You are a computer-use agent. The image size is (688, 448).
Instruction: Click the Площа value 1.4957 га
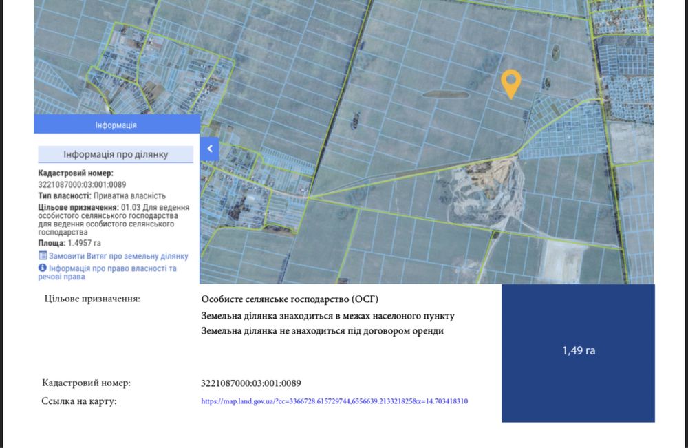tap(84, 243)
